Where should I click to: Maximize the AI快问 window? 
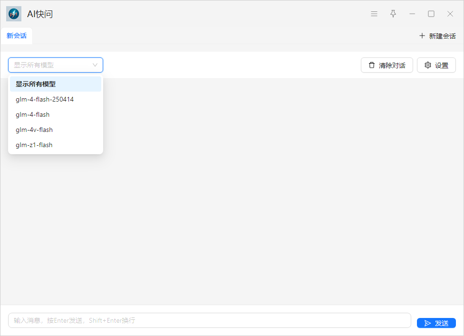[431, 14]
